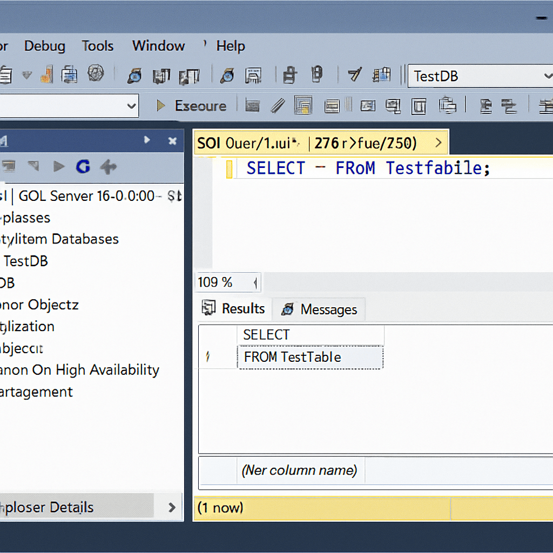Open the Help menu
The width and height of the screenshot is (553, 553).
coord(231,46)
